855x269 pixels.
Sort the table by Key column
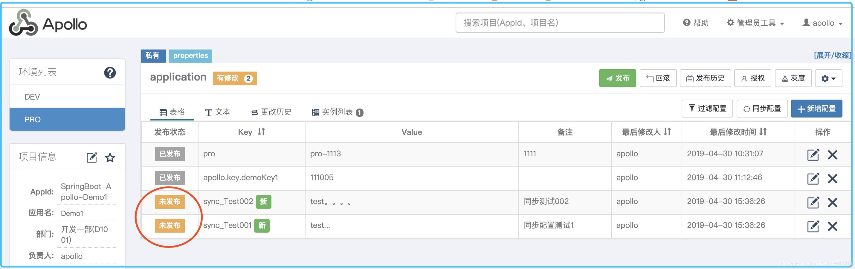point(262,132)
